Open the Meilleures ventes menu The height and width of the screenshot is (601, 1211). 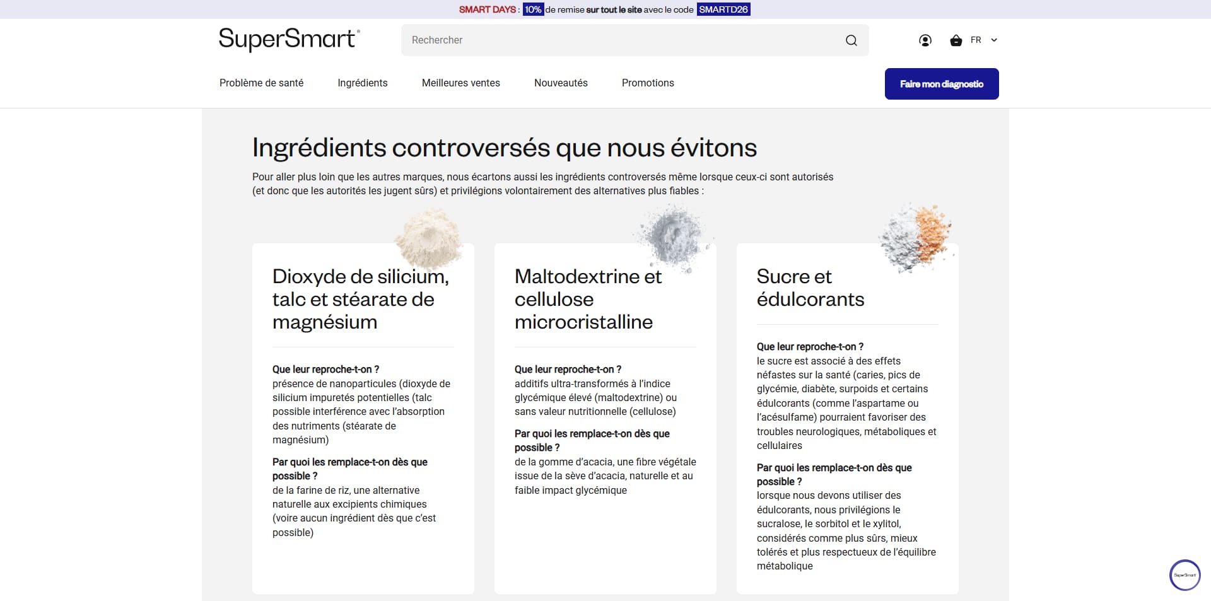[461, 83]
